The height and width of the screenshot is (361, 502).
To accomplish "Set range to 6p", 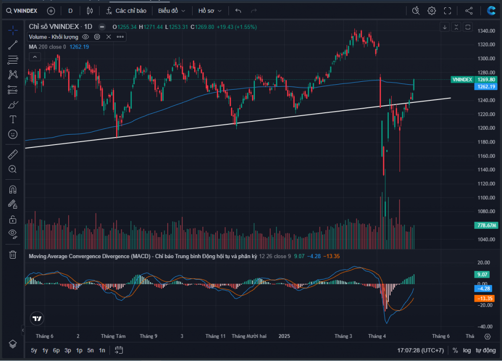I will (x=56, y=350).
